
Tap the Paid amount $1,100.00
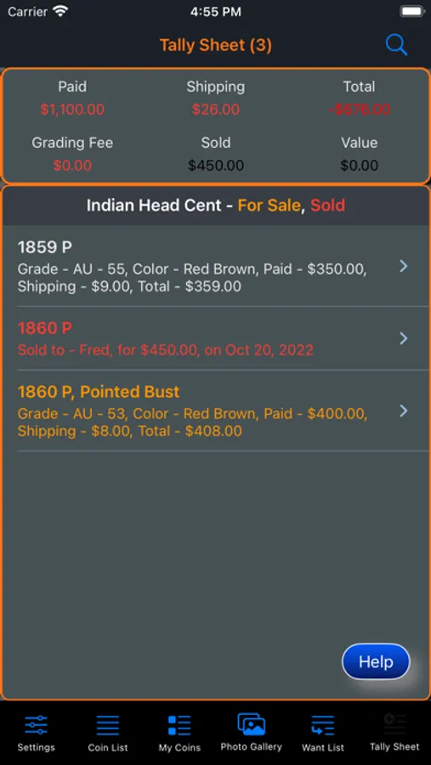(72, 110)
